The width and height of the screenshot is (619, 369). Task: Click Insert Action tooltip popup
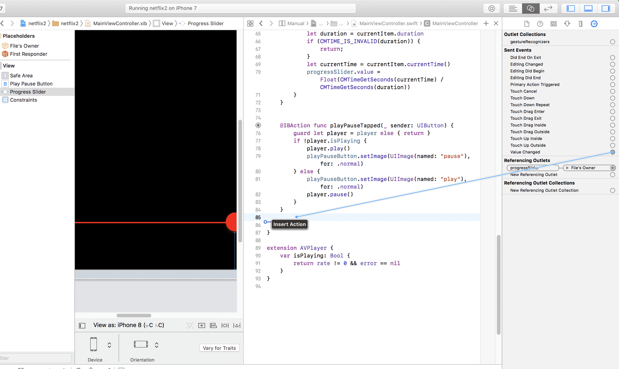click(290, 224)
